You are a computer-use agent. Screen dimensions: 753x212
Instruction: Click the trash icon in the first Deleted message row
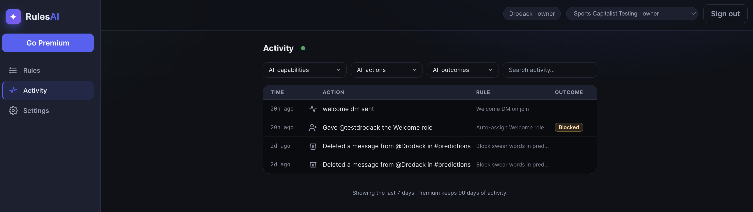click(x=313, y=146)
